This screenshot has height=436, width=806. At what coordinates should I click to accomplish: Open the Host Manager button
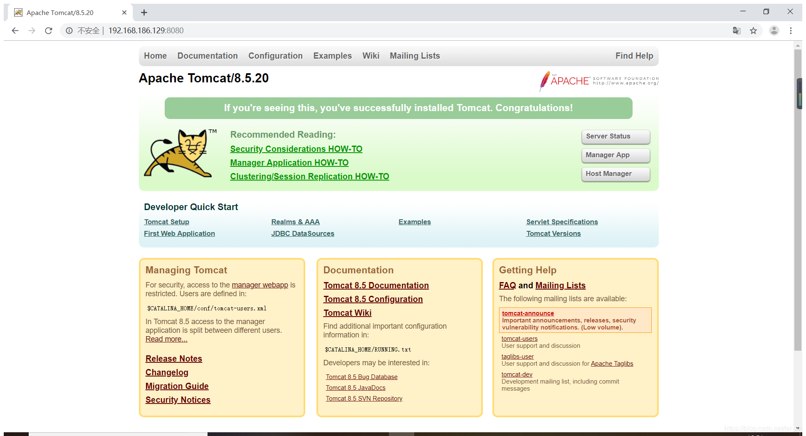coord(616,174)
